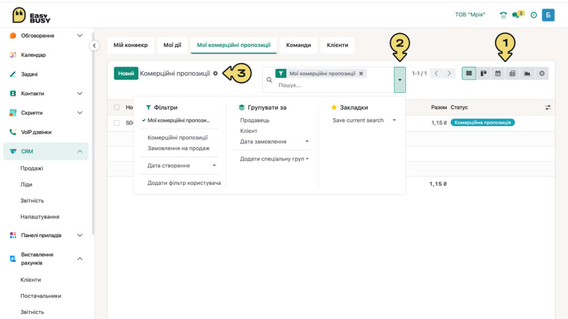568x319 pixels.
Task: Expand Save current search option
Action: click(x=364, y=120)
